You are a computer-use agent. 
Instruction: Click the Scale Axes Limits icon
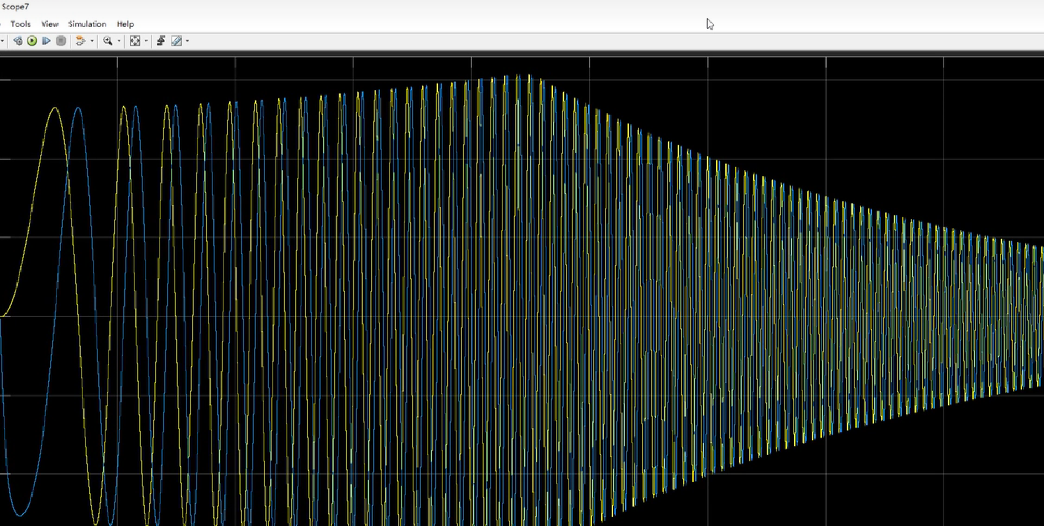(135, 41)
